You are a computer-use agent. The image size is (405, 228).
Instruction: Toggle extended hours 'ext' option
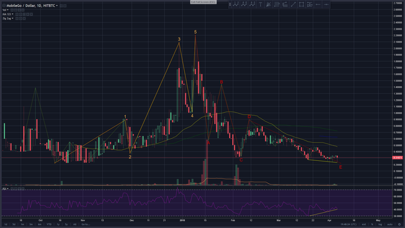pos(364,224)
